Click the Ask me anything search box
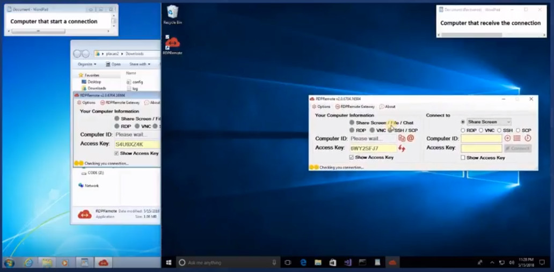Viewport: 554px width, 272px height. [x=227, y=262]
